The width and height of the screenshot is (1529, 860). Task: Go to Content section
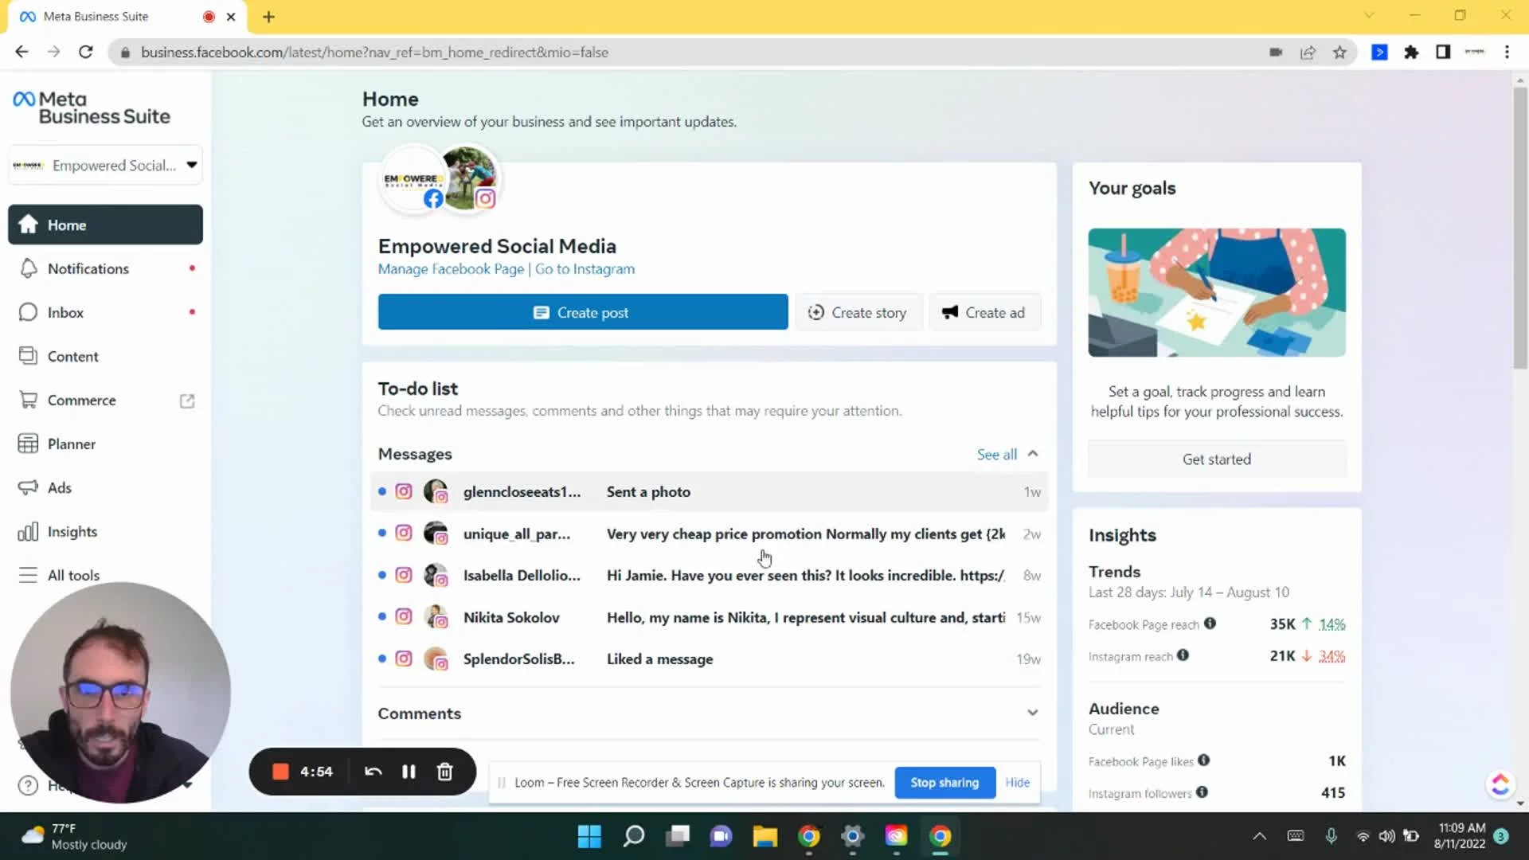pyautogui.click(x=105, y=356)
